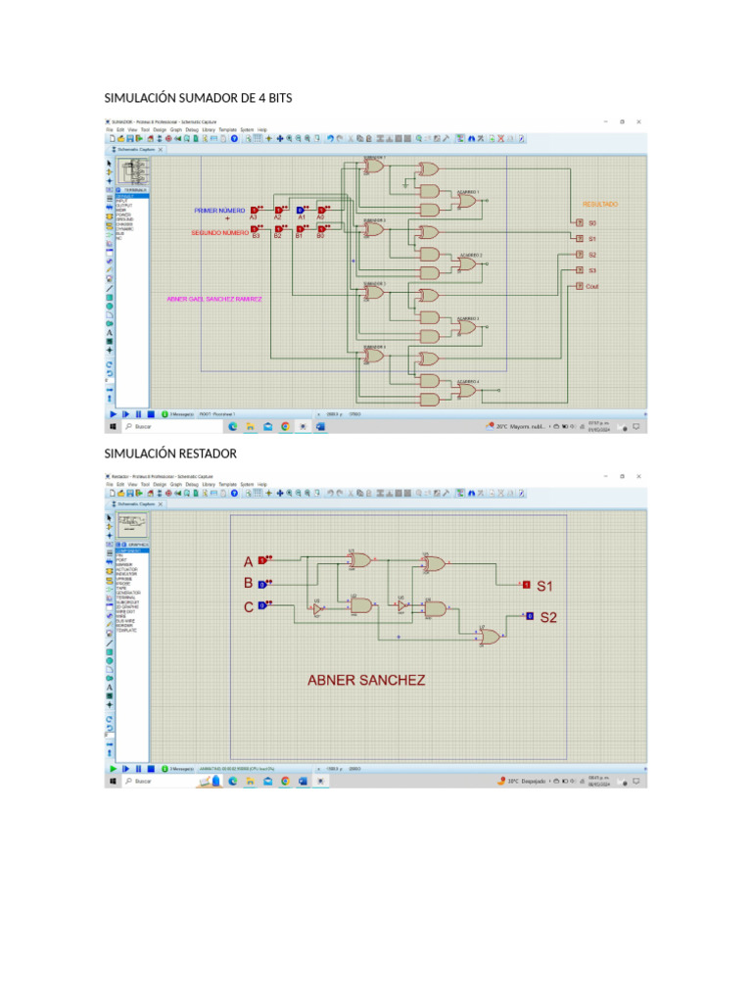Image resolution: width=752 pixels, height=1003 pixels.
Task: Select Schematic Capture tab in SUMADOR window
Action: pyautogui.click(x=135, y=149)
